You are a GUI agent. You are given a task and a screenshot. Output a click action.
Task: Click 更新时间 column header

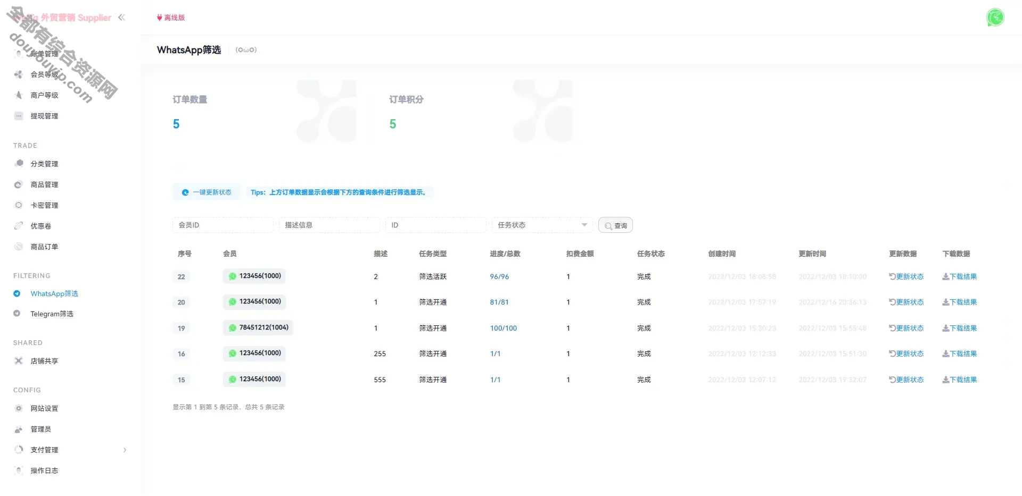[x=812, y=254]
